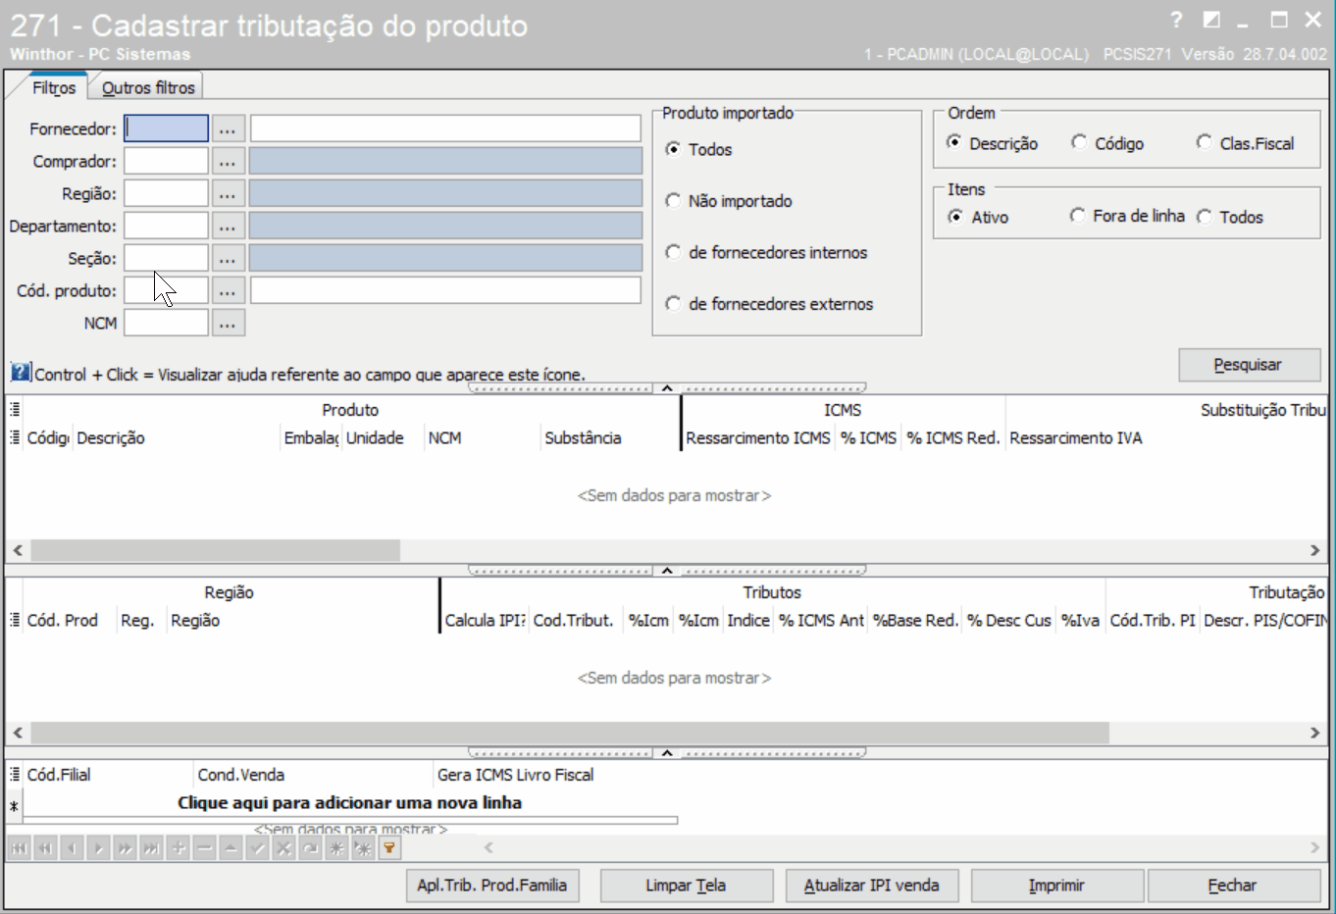The width and height of the screenshot is (1336, 914).
Task: Open column chooser beside Cód.Filial header
Action: [x=15, y=775]
